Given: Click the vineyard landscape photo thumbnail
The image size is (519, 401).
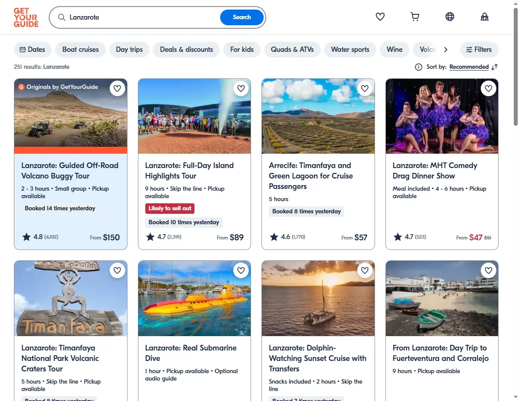Looking at the screenshot, I should tap(318, 116).
